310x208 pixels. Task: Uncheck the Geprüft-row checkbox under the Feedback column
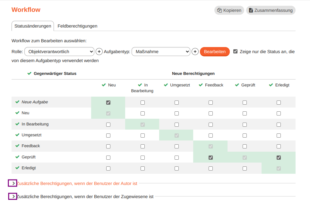pos(210,157)
